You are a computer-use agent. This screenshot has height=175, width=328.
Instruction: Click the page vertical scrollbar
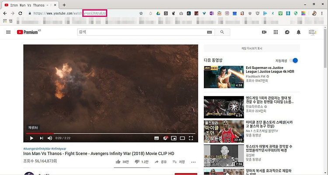325,48
